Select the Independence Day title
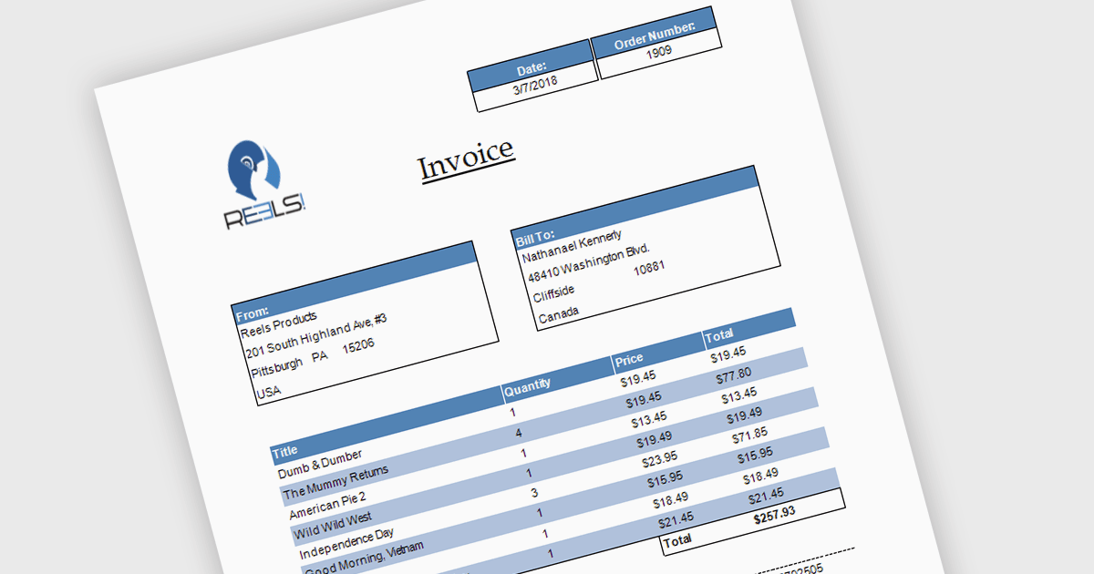The width and height of the screenshot is (1094, 574). pos(346,546)
